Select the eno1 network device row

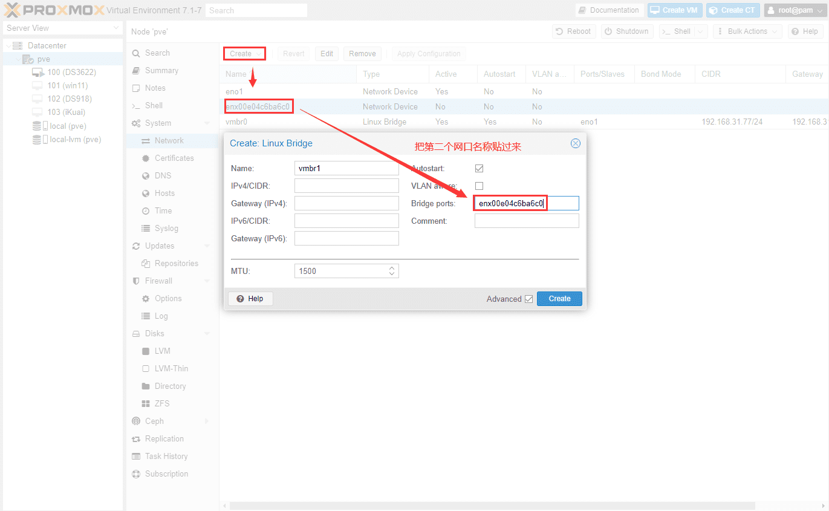tap(524, 92)
